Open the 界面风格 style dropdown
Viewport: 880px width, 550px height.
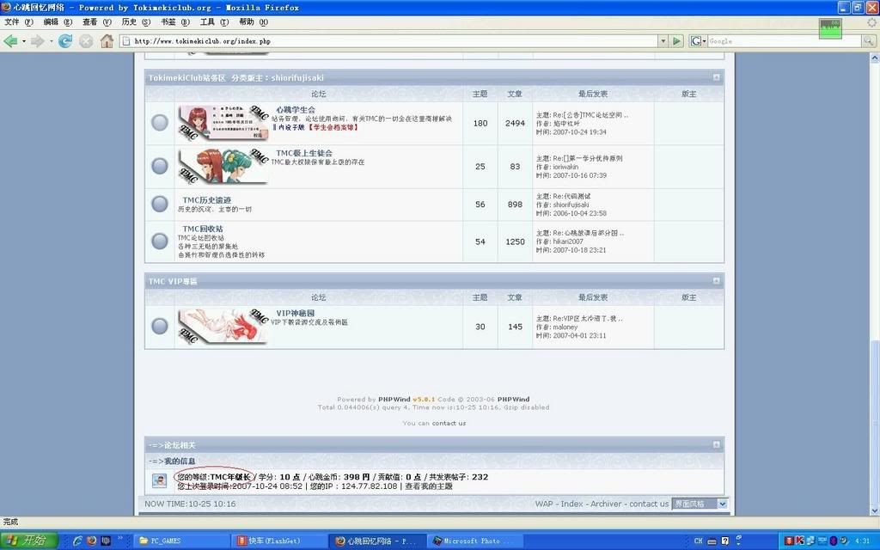tap(700, 504)
